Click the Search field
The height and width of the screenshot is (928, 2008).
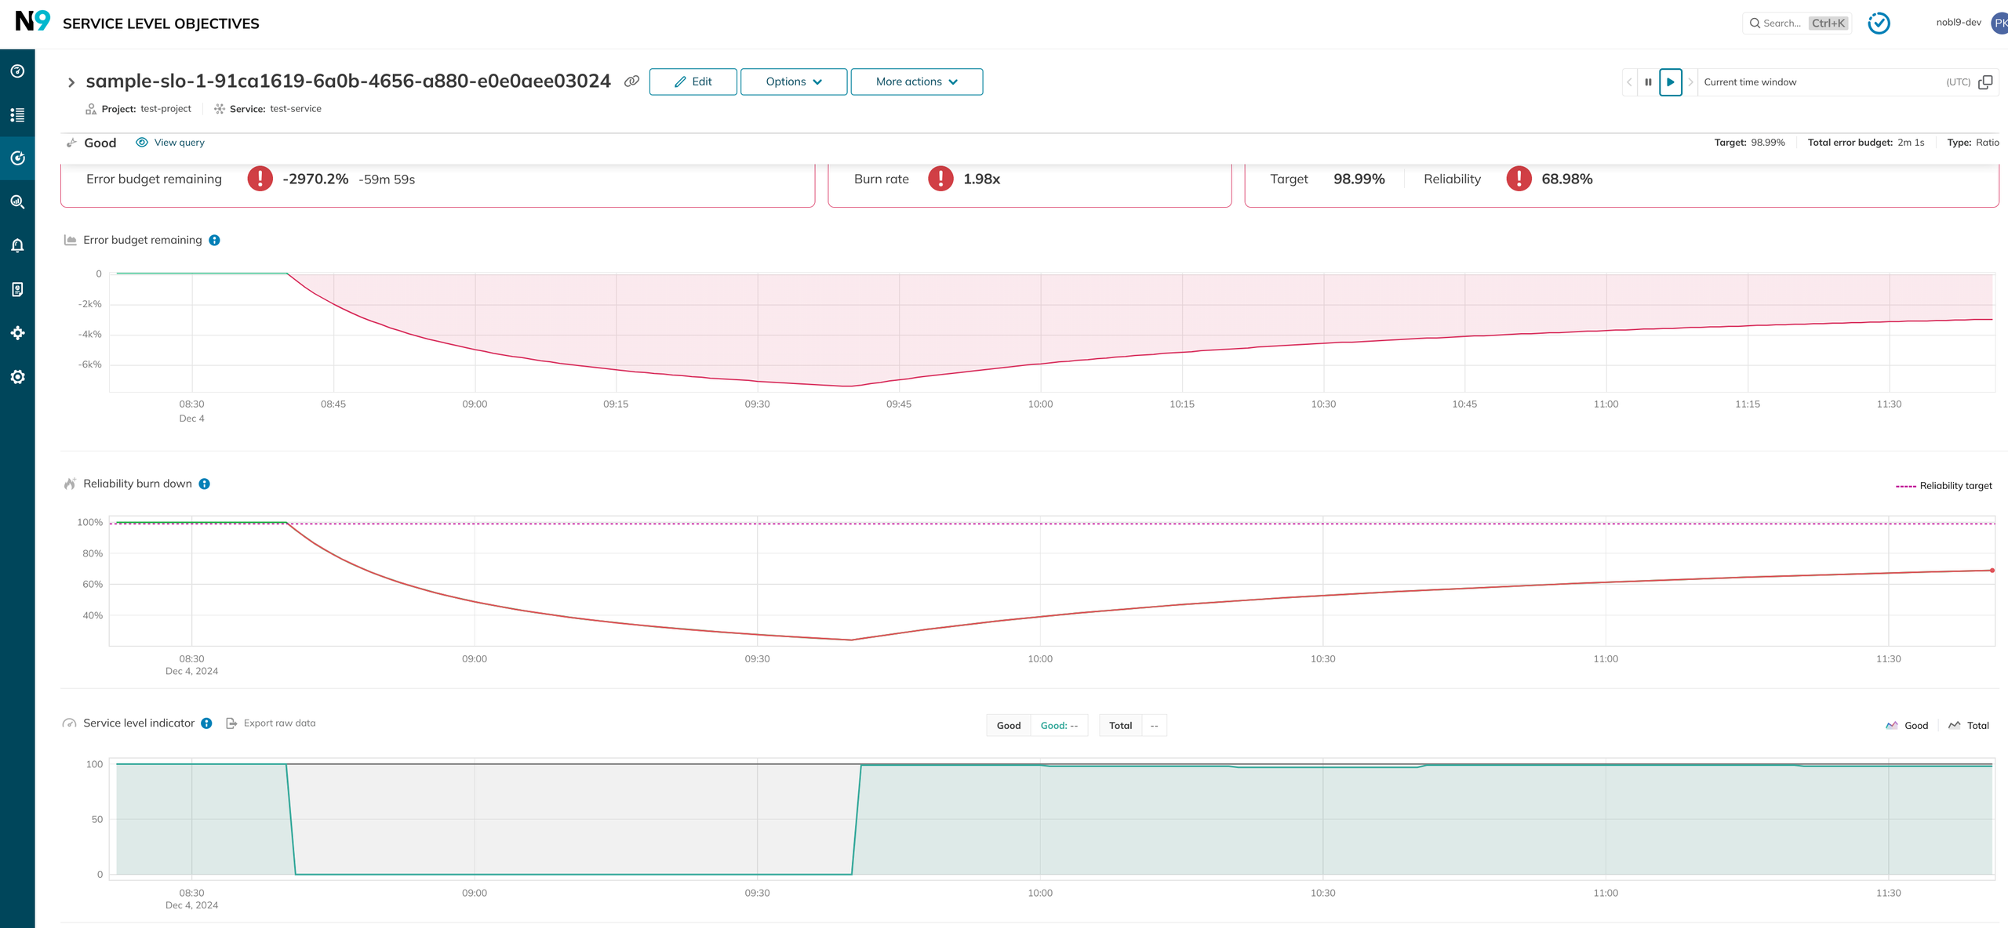(x=1796, y=24)
